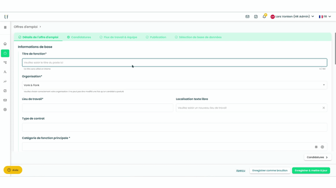Click the Informations de base heading

point(35,47)
